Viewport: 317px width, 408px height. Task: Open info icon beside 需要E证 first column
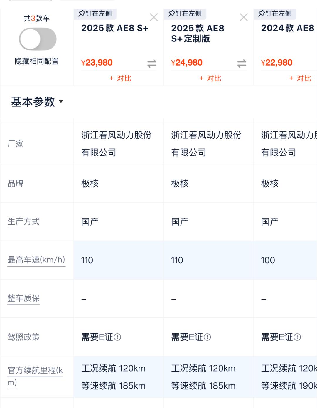point(117,337)
